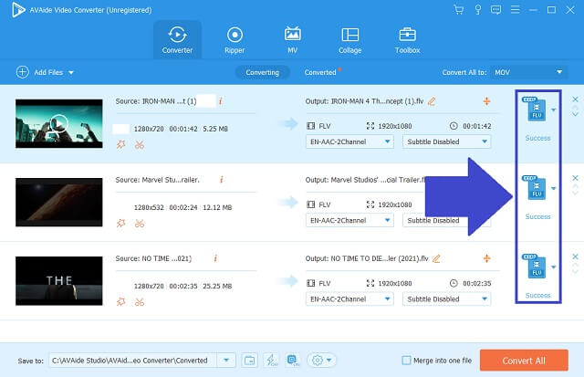Screen dimensions: 584x377
Task: Switch to the Ripper tab
Action: [x=235, y=40]
